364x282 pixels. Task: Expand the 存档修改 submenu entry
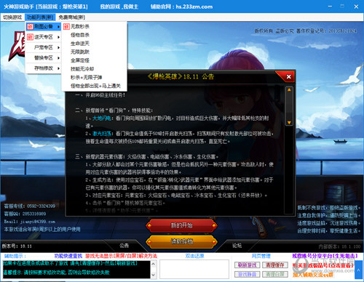[44, 68]
